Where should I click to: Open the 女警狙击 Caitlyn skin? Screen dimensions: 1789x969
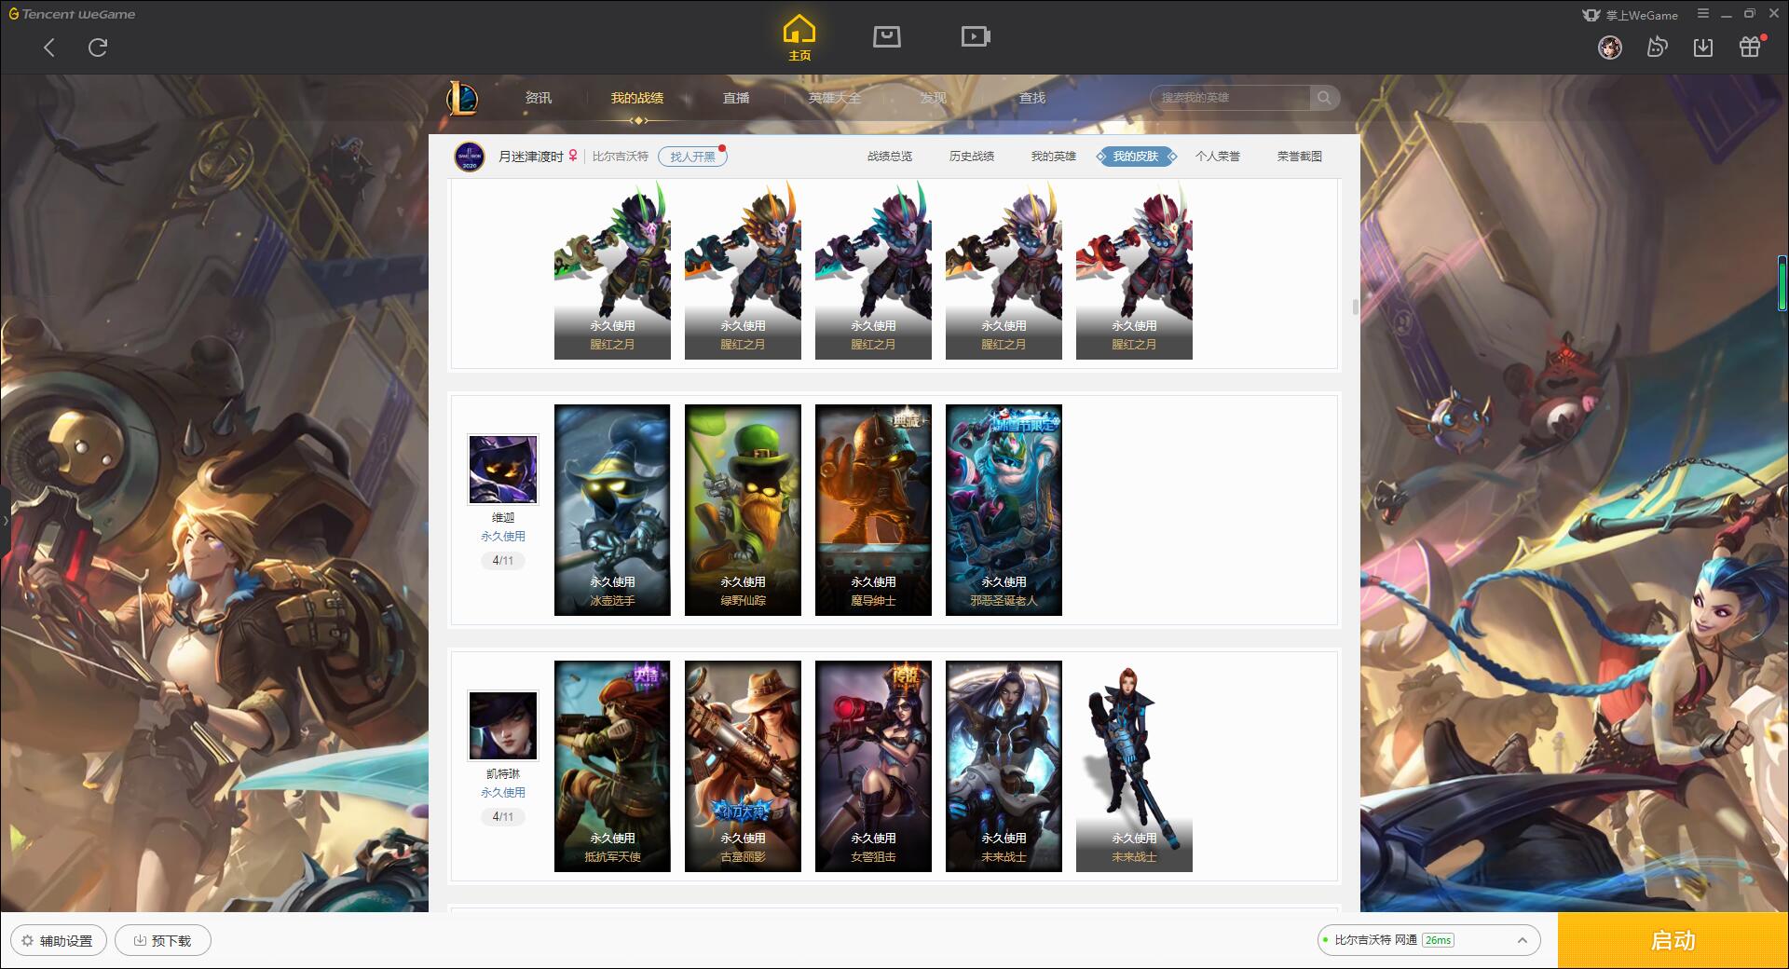(873, 766)
